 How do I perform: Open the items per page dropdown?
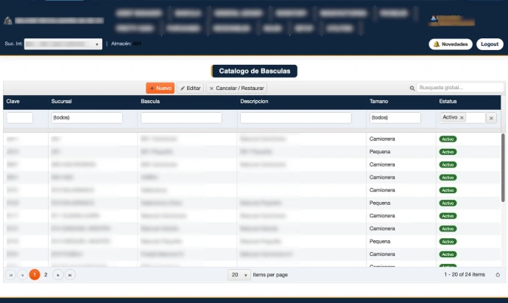pos(239,275)
